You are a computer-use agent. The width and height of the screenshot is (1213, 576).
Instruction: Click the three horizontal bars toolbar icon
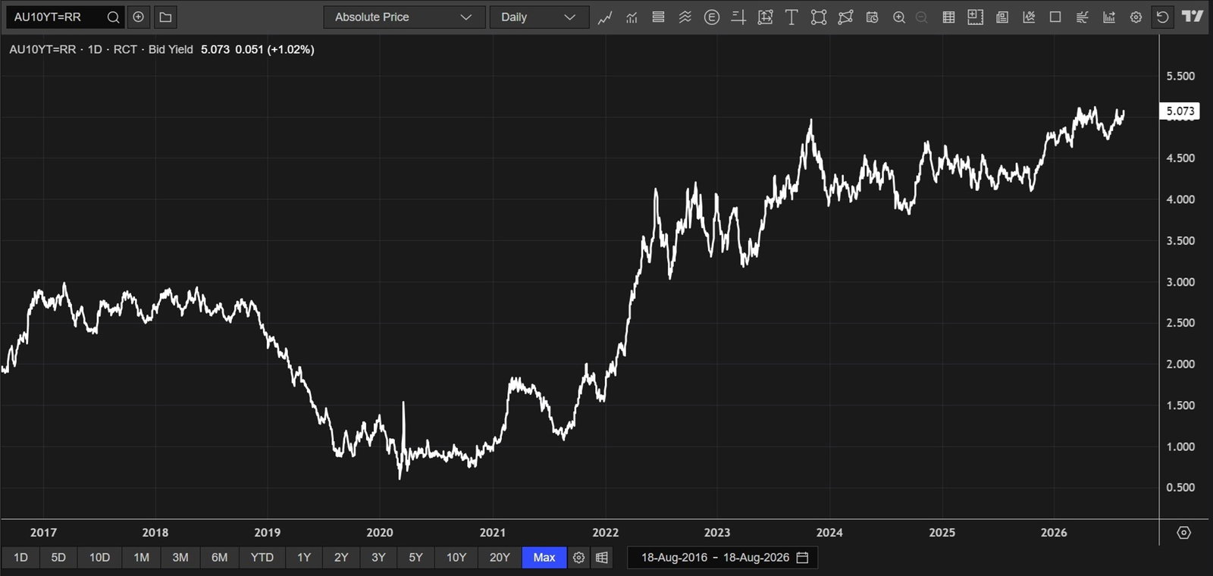coord(658,17)
